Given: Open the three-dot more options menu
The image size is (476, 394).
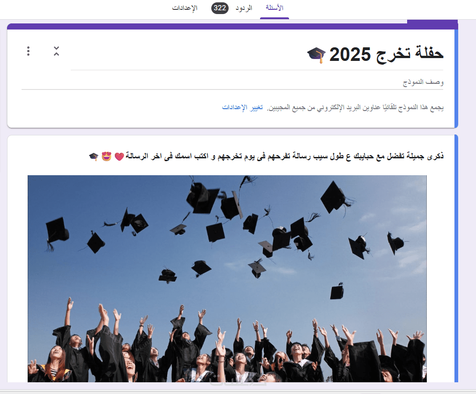Looking at the screenshot, I should click(28, 51).
